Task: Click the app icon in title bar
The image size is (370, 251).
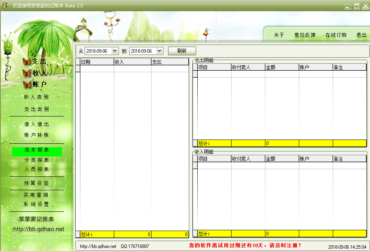Action: pos(5,5)
